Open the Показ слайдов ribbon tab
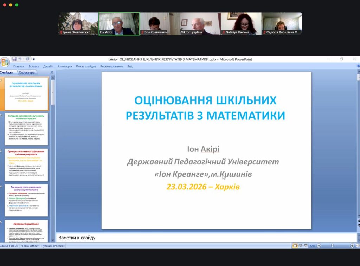 pyautogui.click(x=86, y=66)
